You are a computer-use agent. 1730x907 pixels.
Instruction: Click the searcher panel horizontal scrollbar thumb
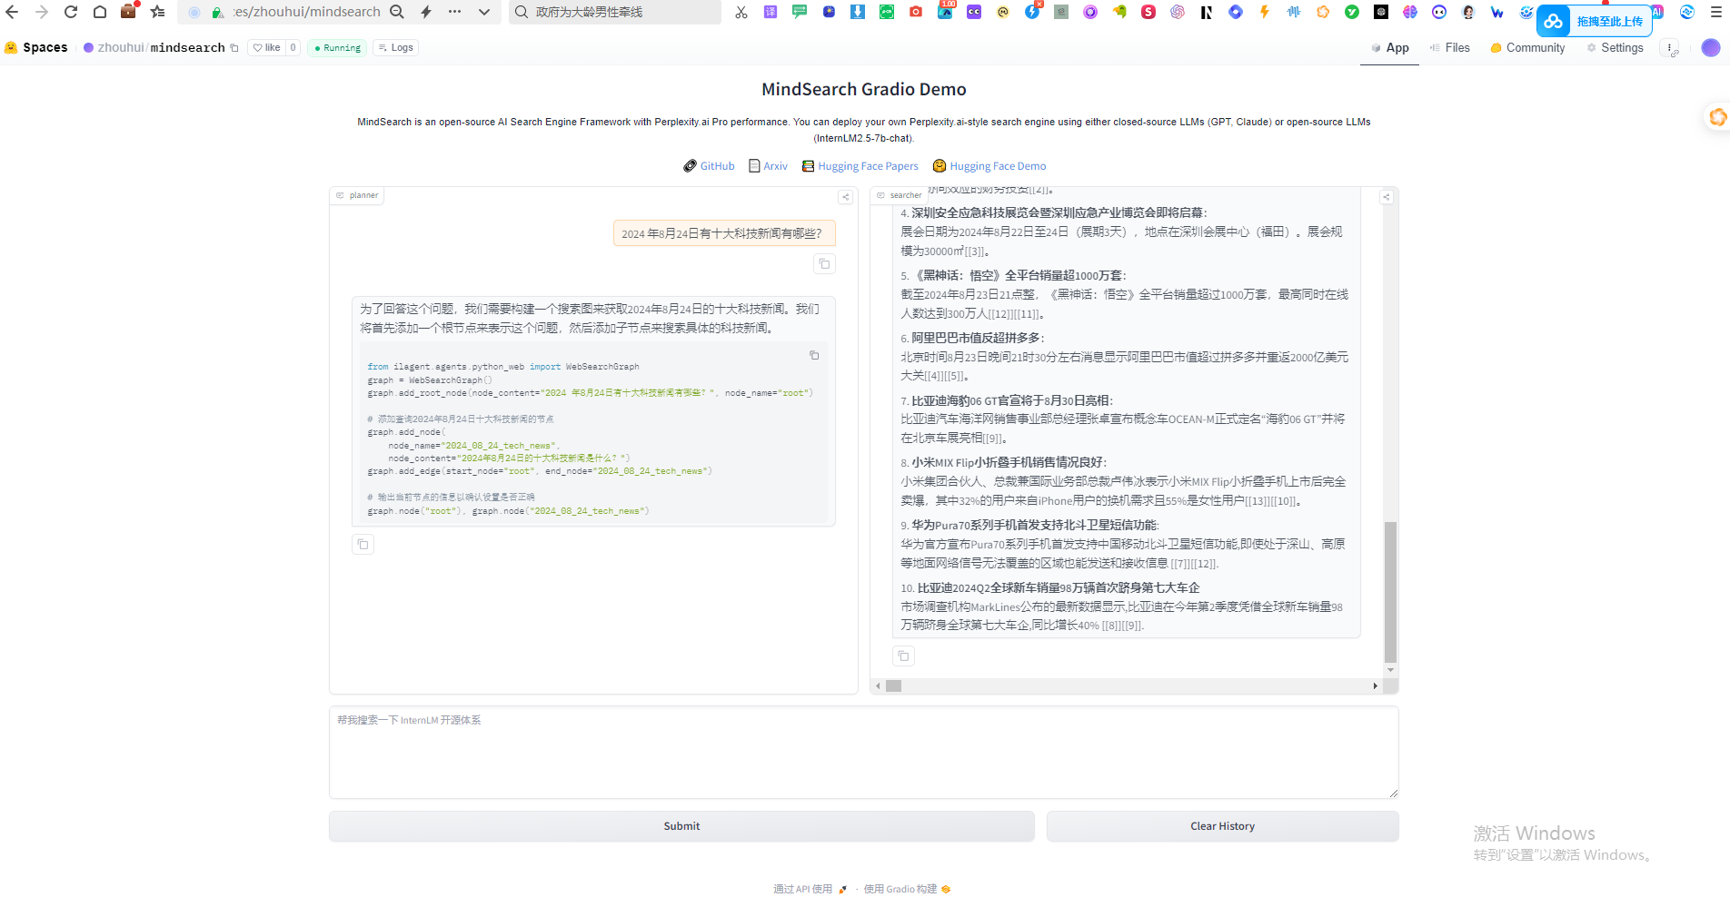(893, 685)
